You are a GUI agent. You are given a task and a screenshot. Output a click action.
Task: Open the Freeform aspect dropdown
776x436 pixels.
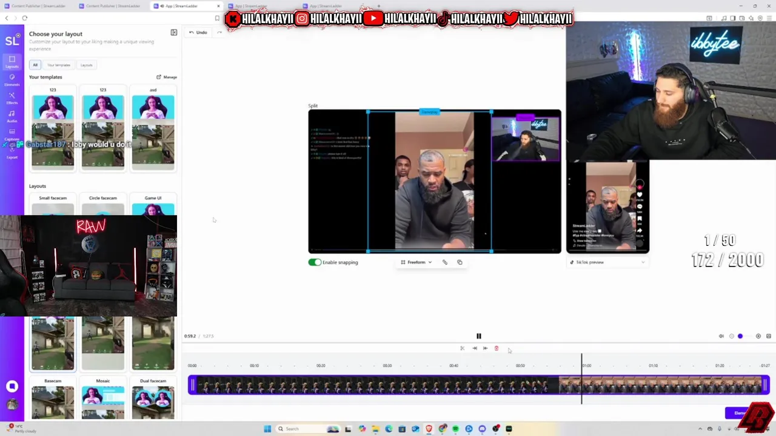tap(416, 262)
